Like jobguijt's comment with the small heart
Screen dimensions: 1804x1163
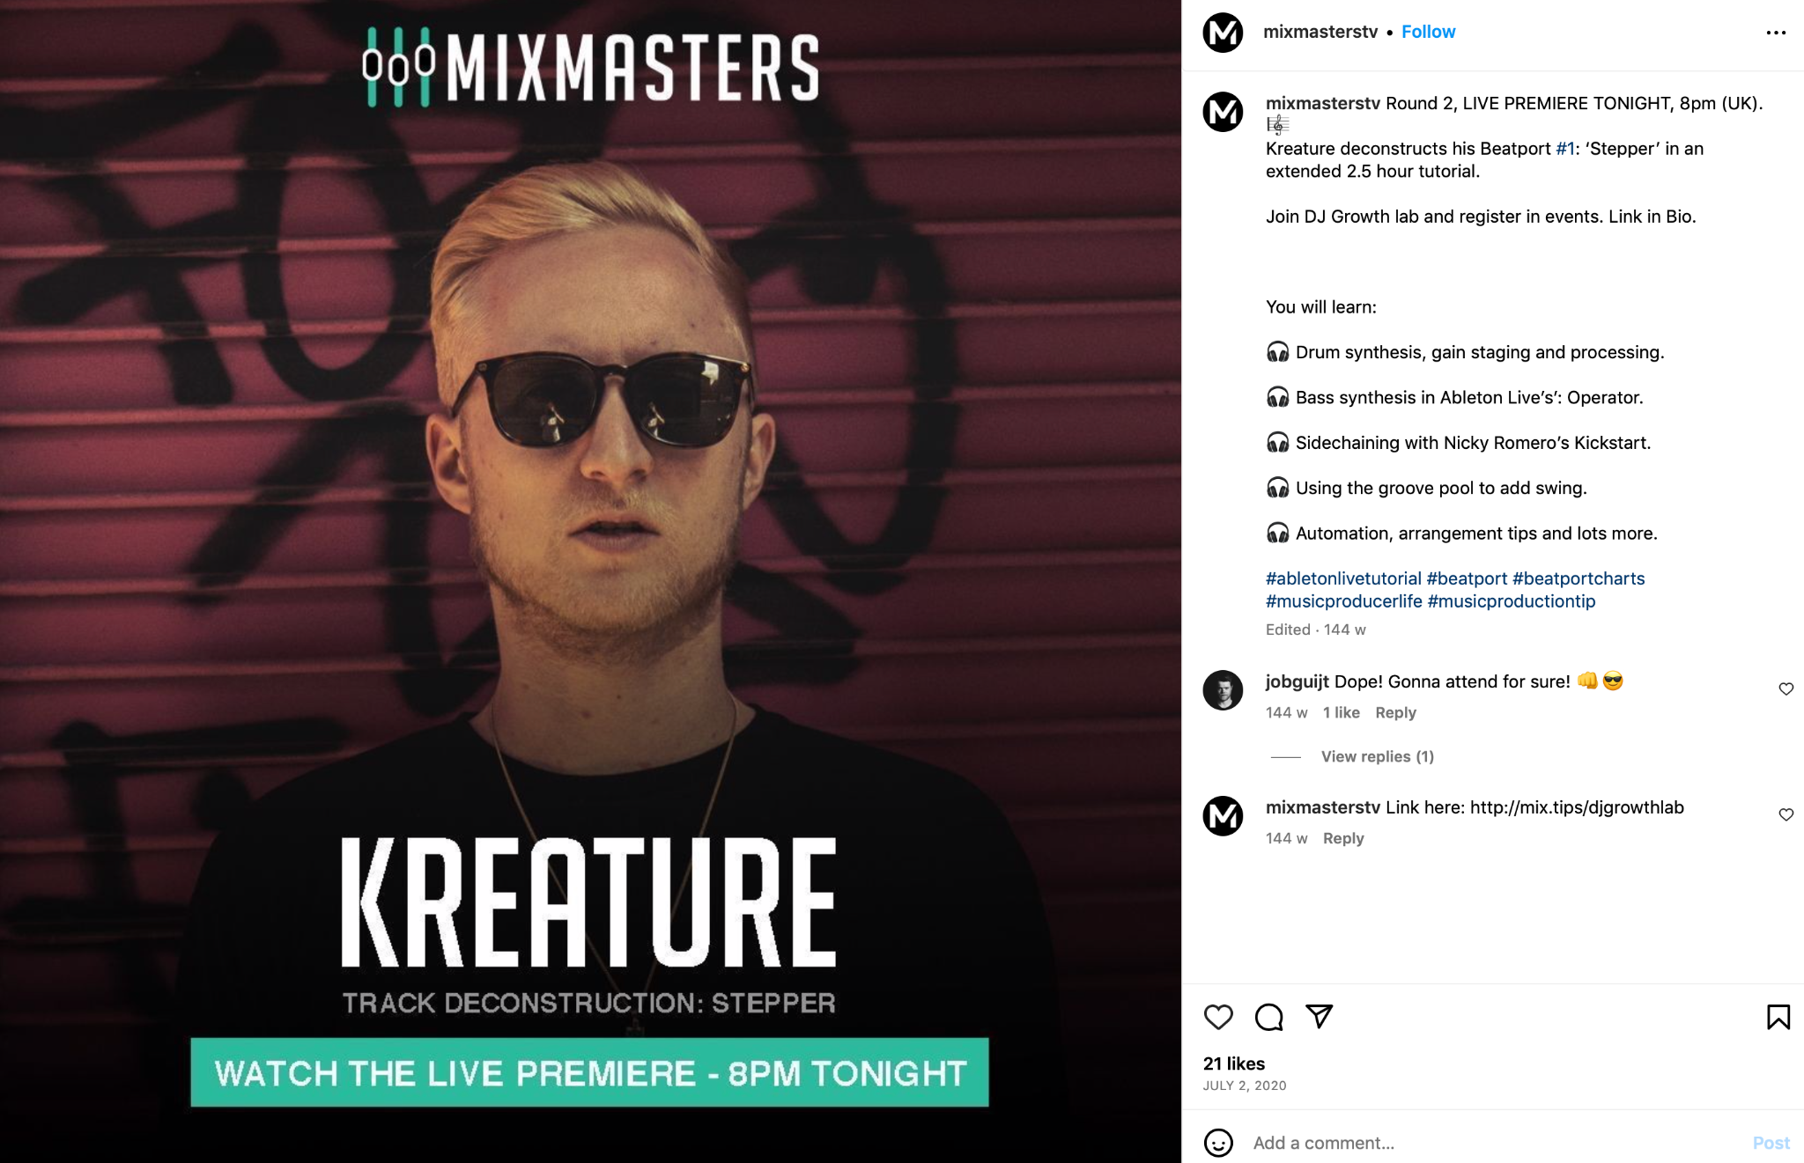click(x=1786, y=688)
